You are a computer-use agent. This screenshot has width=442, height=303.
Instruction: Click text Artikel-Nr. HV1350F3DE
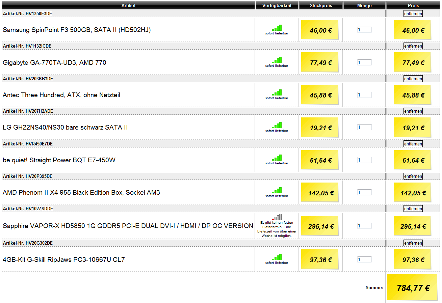[27, 14]
